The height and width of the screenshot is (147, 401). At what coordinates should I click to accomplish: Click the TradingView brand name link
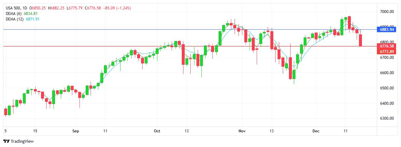point(22,141)
